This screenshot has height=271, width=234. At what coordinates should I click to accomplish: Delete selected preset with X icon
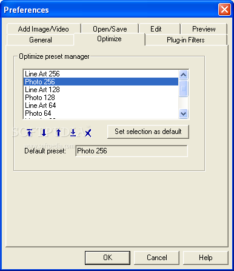click(88, 133)
